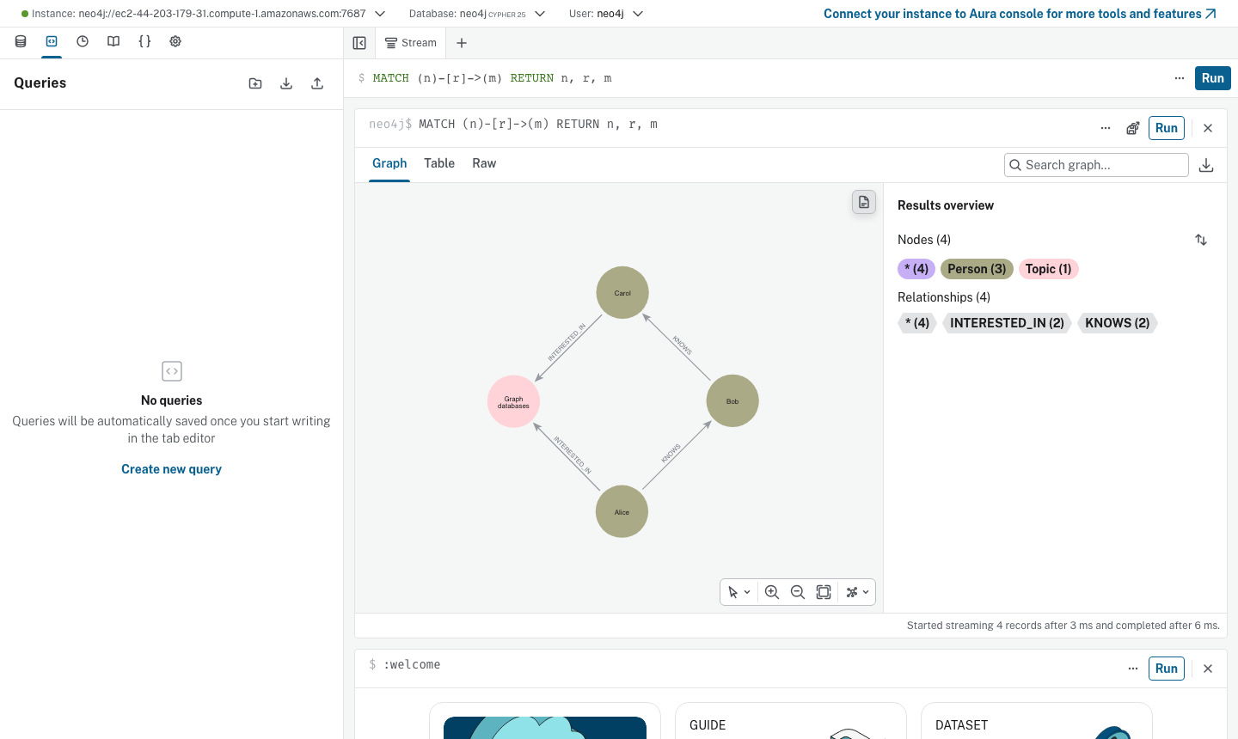Create a new query folder

(255, 83)
